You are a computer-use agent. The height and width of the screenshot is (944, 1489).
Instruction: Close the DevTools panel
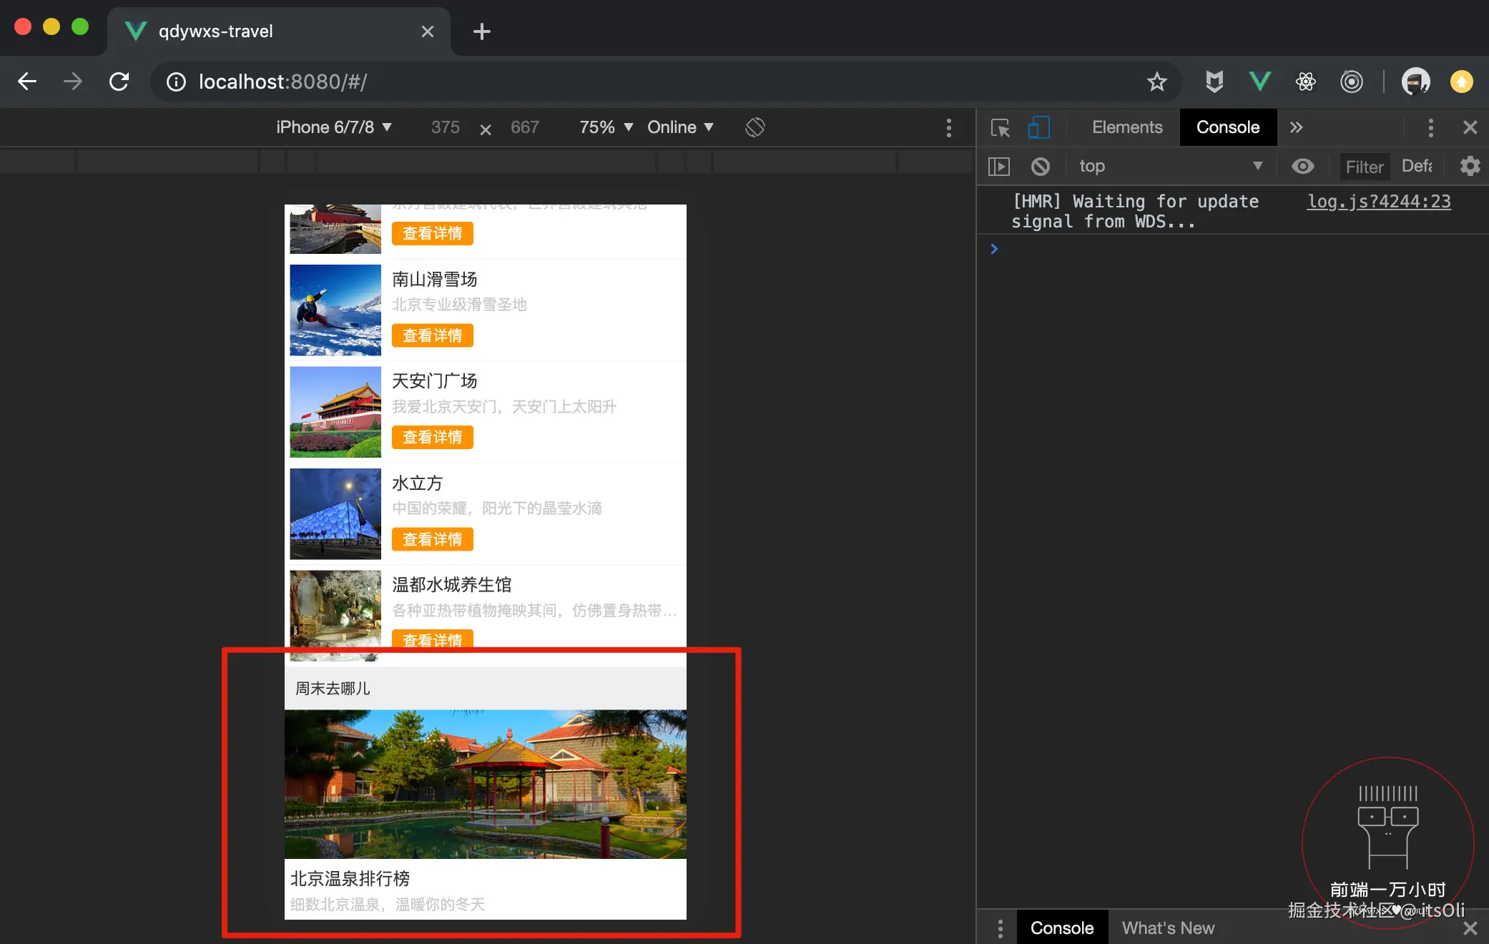(1470, 127)
